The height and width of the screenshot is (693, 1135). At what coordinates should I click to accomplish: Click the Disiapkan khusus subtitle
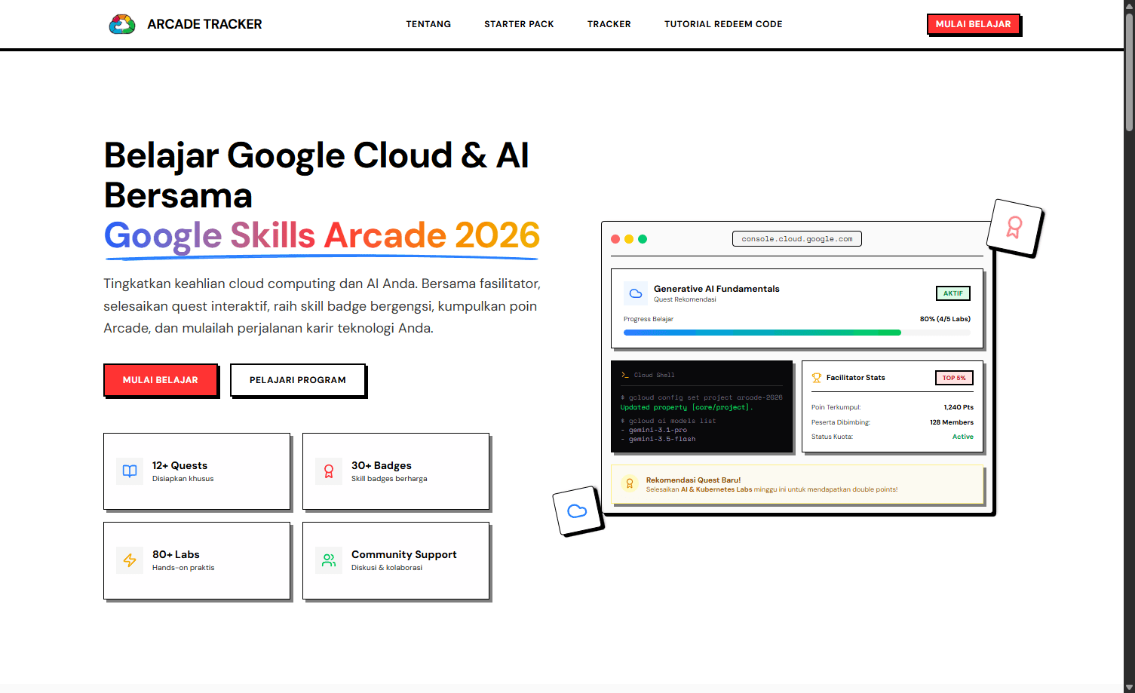[x=183, y=479]
